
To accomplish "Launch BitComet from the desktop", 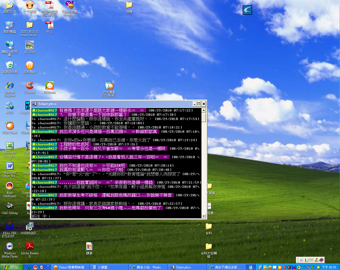I will click(x=29, y=66).
